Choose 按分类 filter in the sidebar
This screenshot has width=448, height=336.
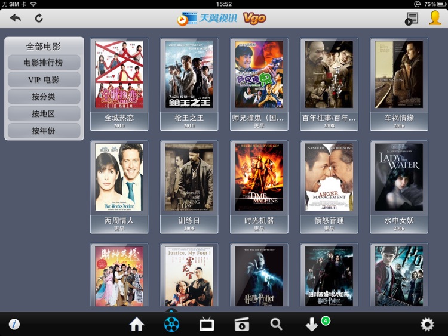[44, 97]
